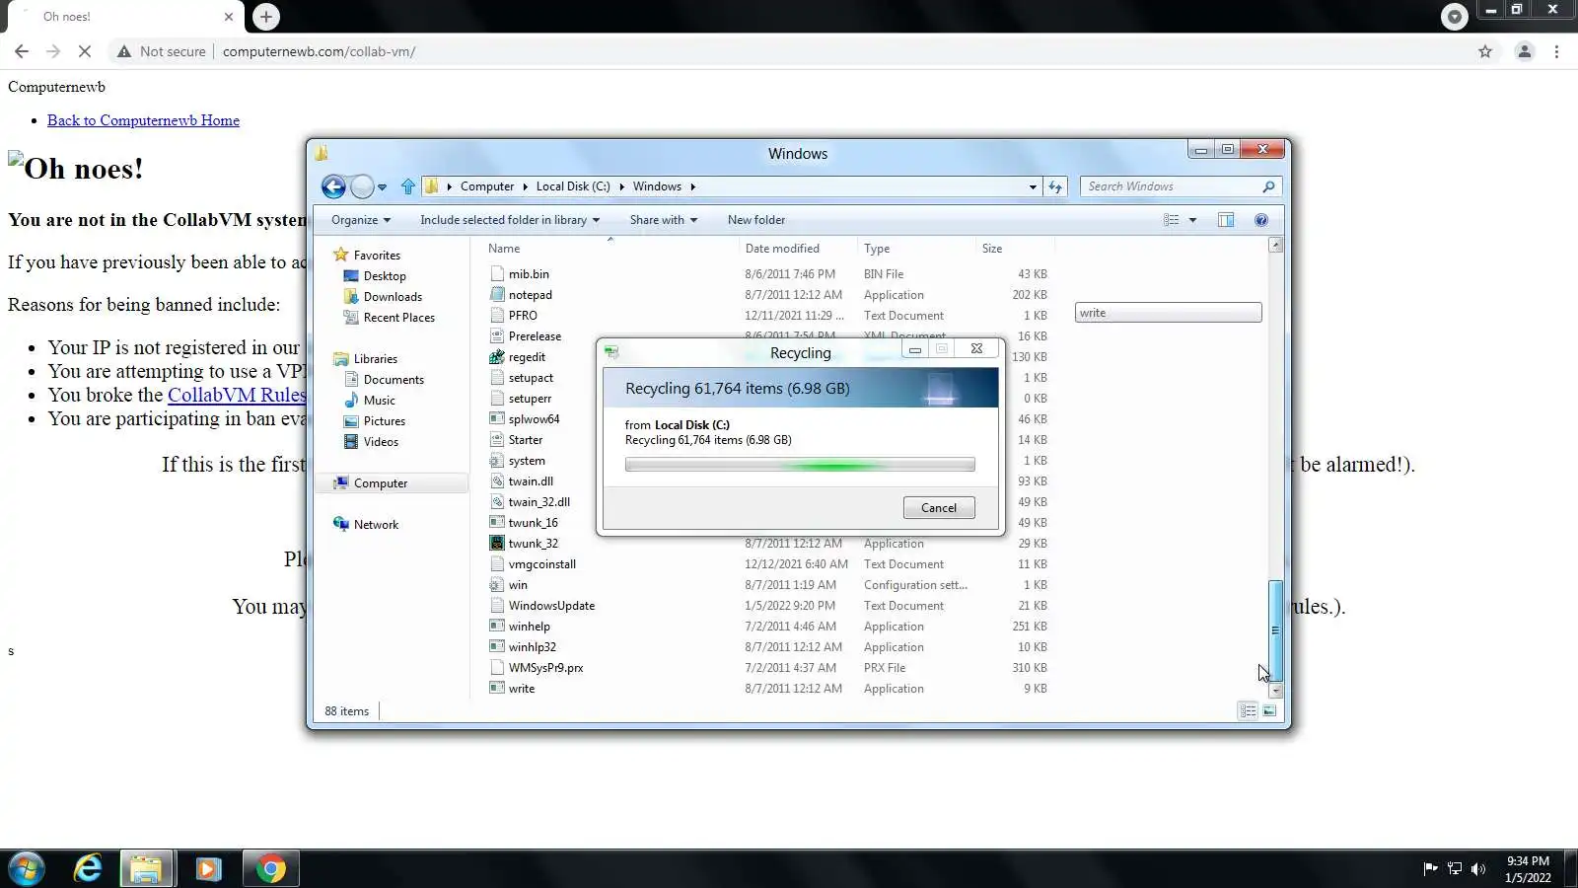Expand Include selected folder in library menu
Viewport: 1578px width, 888px height.
point(510,220)
